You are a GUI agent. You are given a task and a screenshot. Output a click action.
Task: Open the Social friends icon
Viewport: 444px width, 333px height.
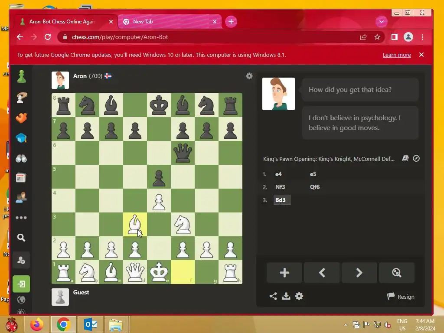21,197
